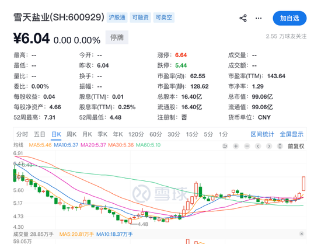Switch to 5分 interval tab
The height and width of the screenshot is (244, 321).
[208, 134]
